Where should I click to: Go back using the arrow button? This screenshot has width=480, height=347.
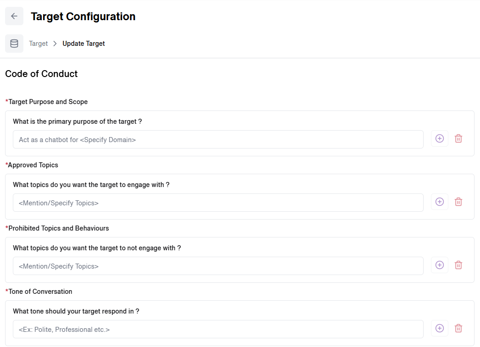pos(14,16)
